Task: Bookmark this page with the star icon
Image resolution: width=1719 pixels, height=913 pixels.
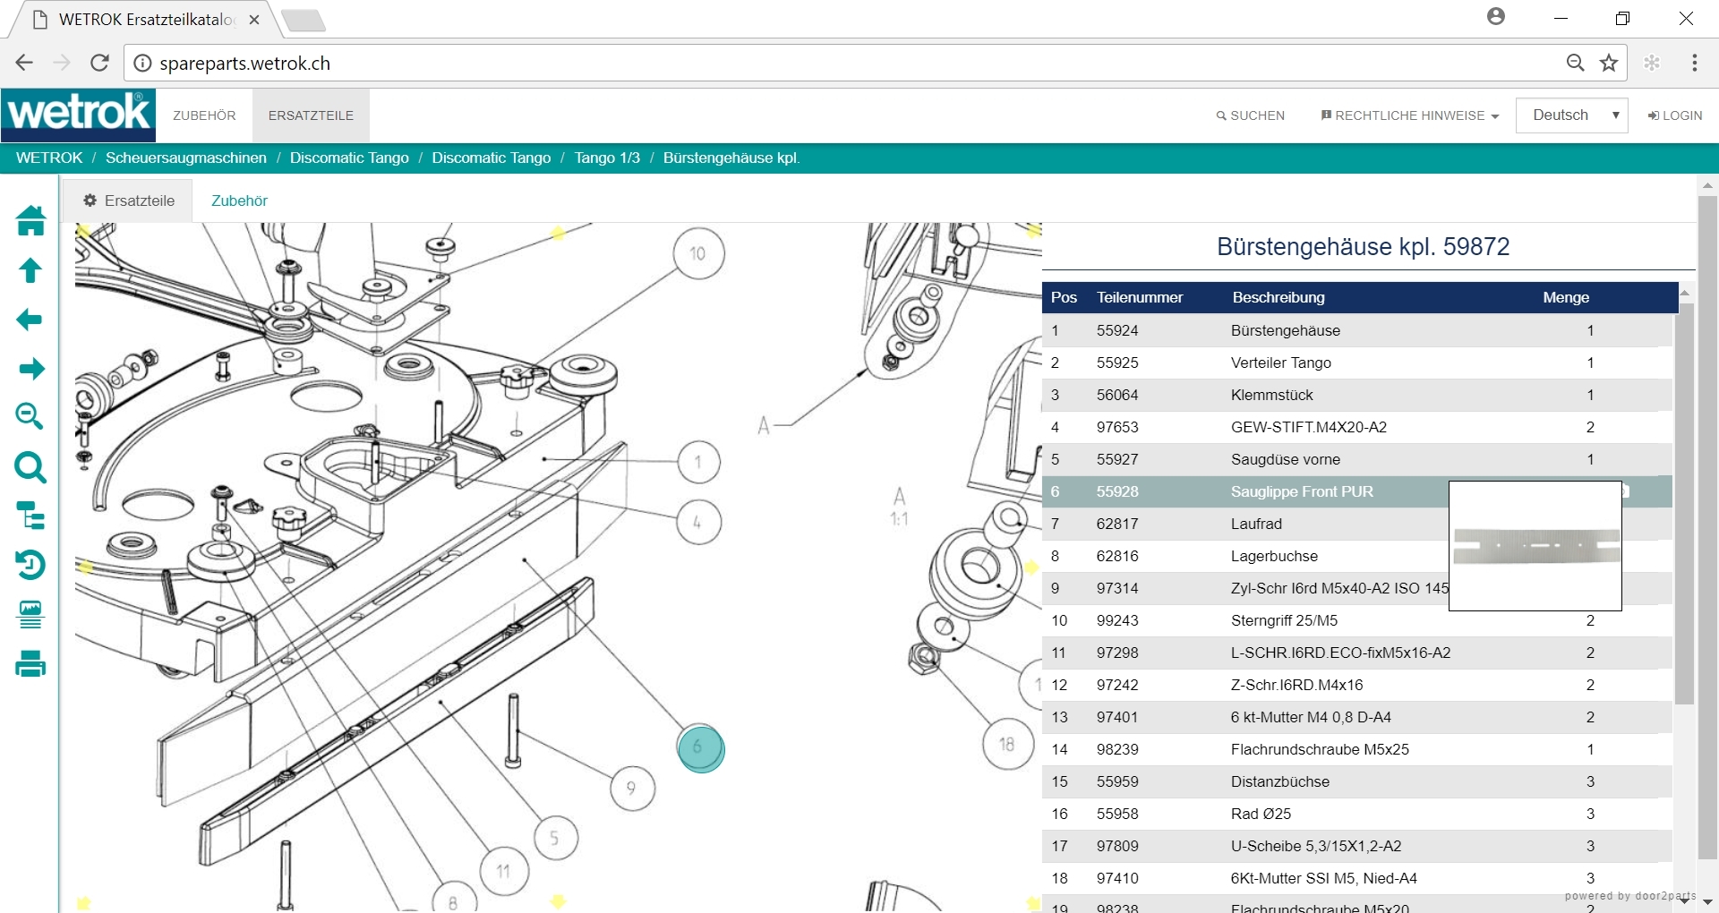Action: [1609, 63]
